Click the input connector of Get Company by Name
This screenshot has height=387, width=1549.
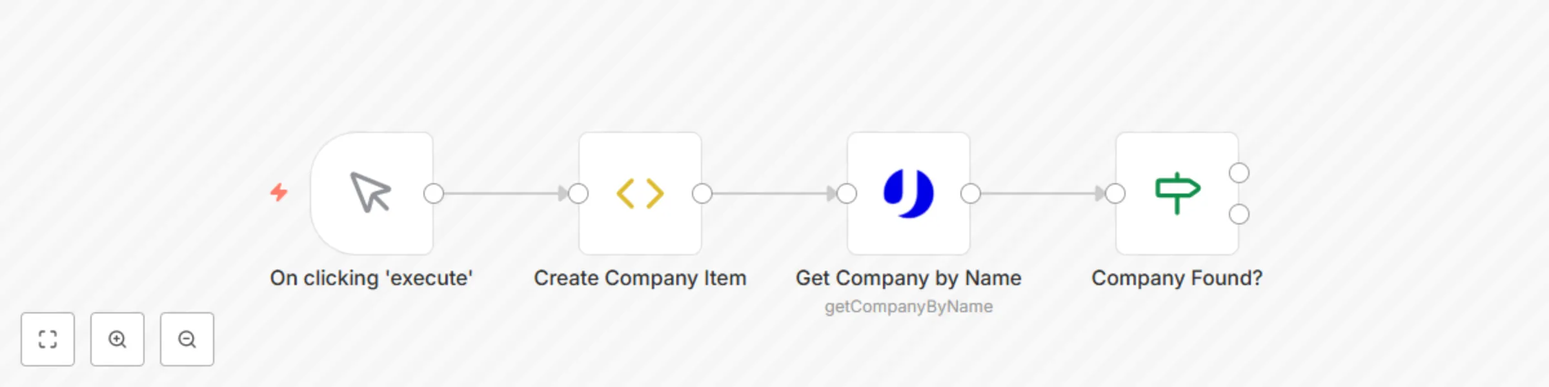[x=846, y=192]
